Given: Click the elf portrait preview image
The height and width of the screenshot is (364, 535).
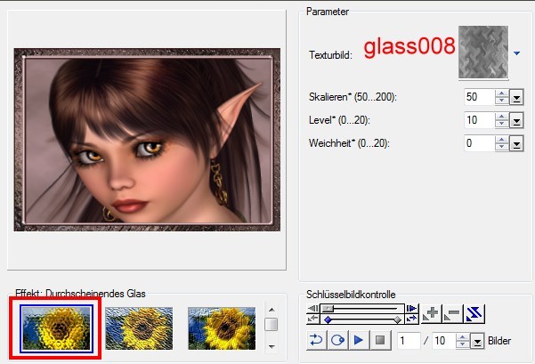Looking at the screenshot, I should coord(147,140).
